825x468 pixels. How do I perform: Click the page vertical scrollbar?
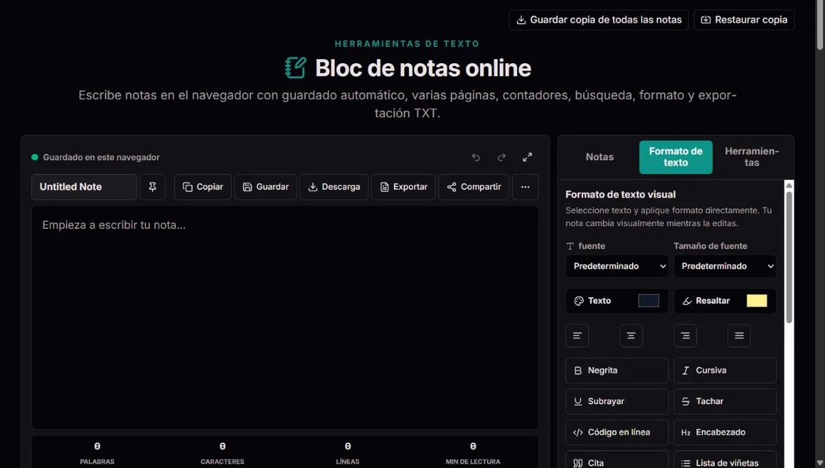click(x=819, y=25)
